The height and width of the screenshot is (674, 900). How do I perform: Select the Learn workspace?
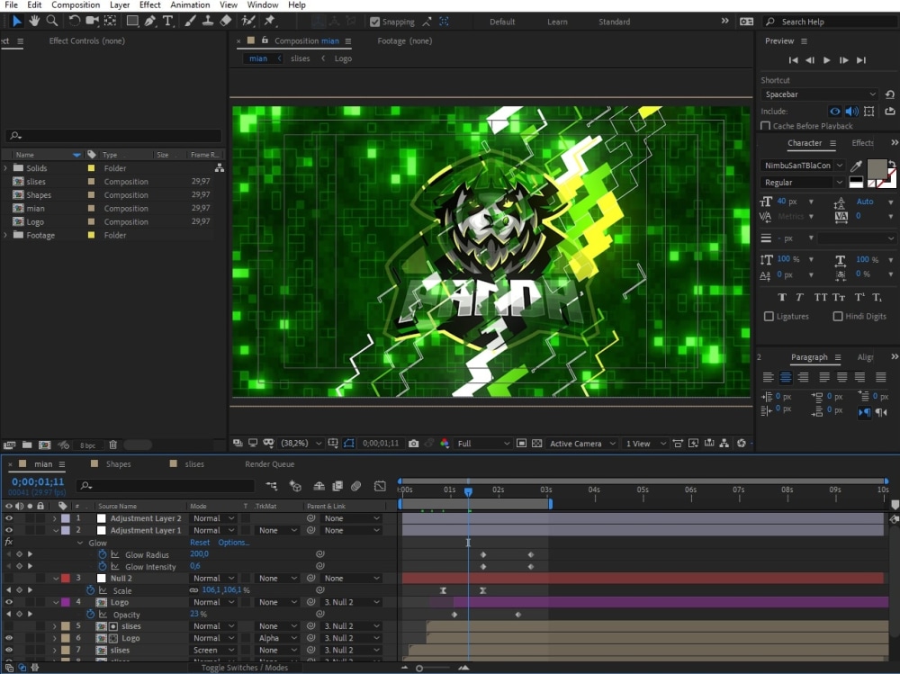pyautogui.click(x=557, y=22)
